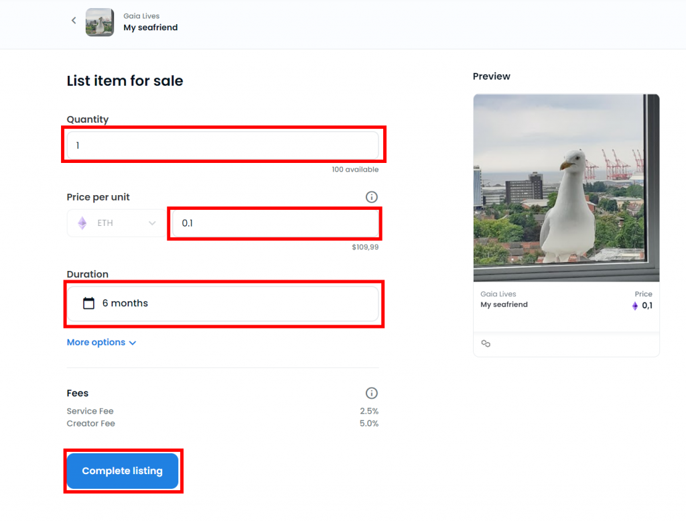Click "Gaia Lives" label in preview card
The image size is (686, 521).
pos(498,294)
